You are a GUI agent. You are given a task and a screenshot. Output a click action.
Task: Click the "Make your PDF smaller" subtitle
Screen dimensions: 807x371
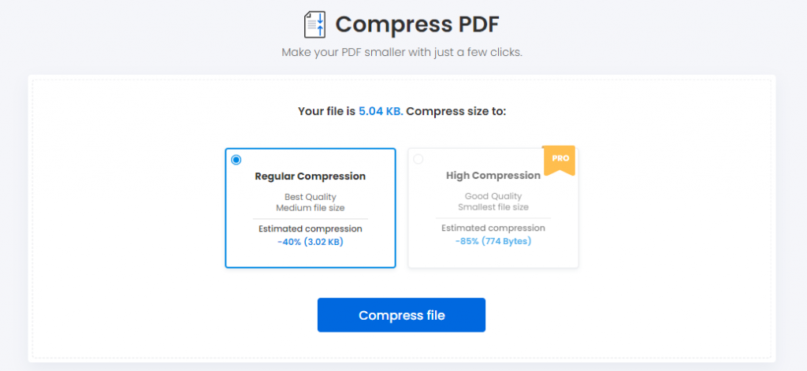coord(402,53)
